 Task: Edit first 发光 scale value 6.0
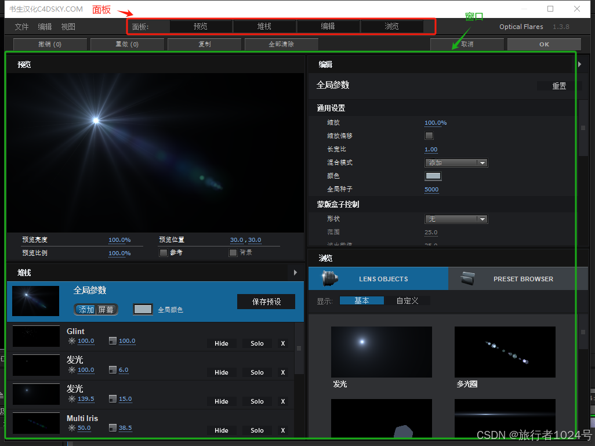click(x=124, y=369)
